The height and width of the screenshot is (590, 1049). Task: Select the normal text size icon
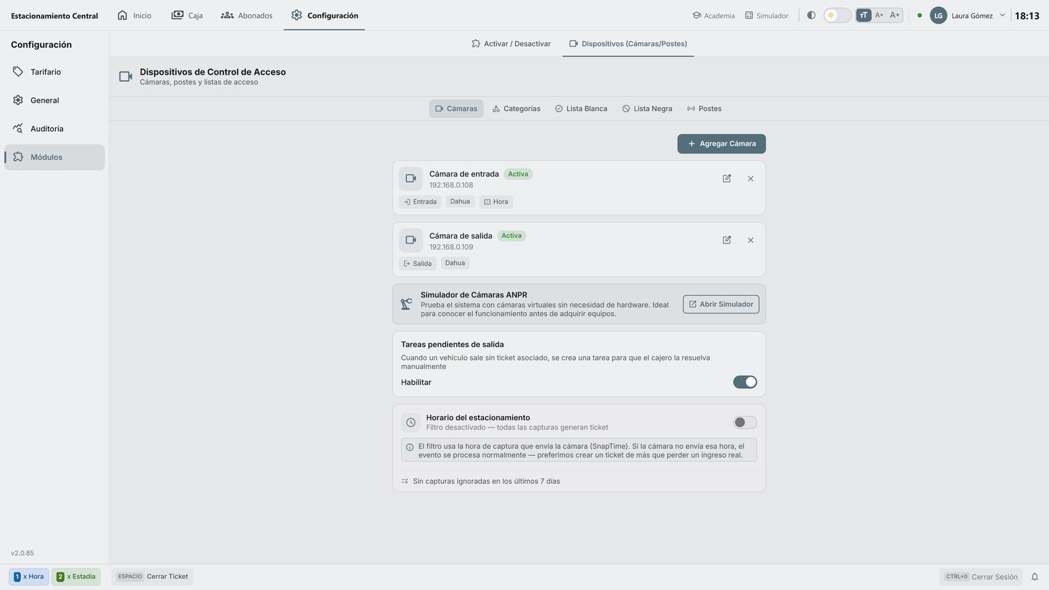click(x=863, y=15)
